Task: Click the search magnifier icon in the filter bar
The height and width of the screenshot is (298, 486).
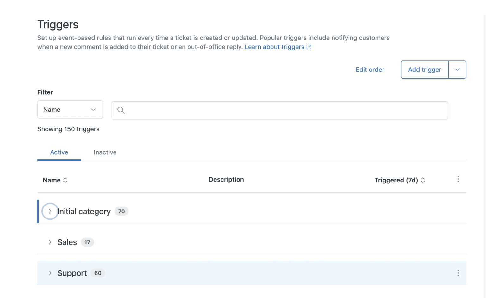Action: (121, 110)
